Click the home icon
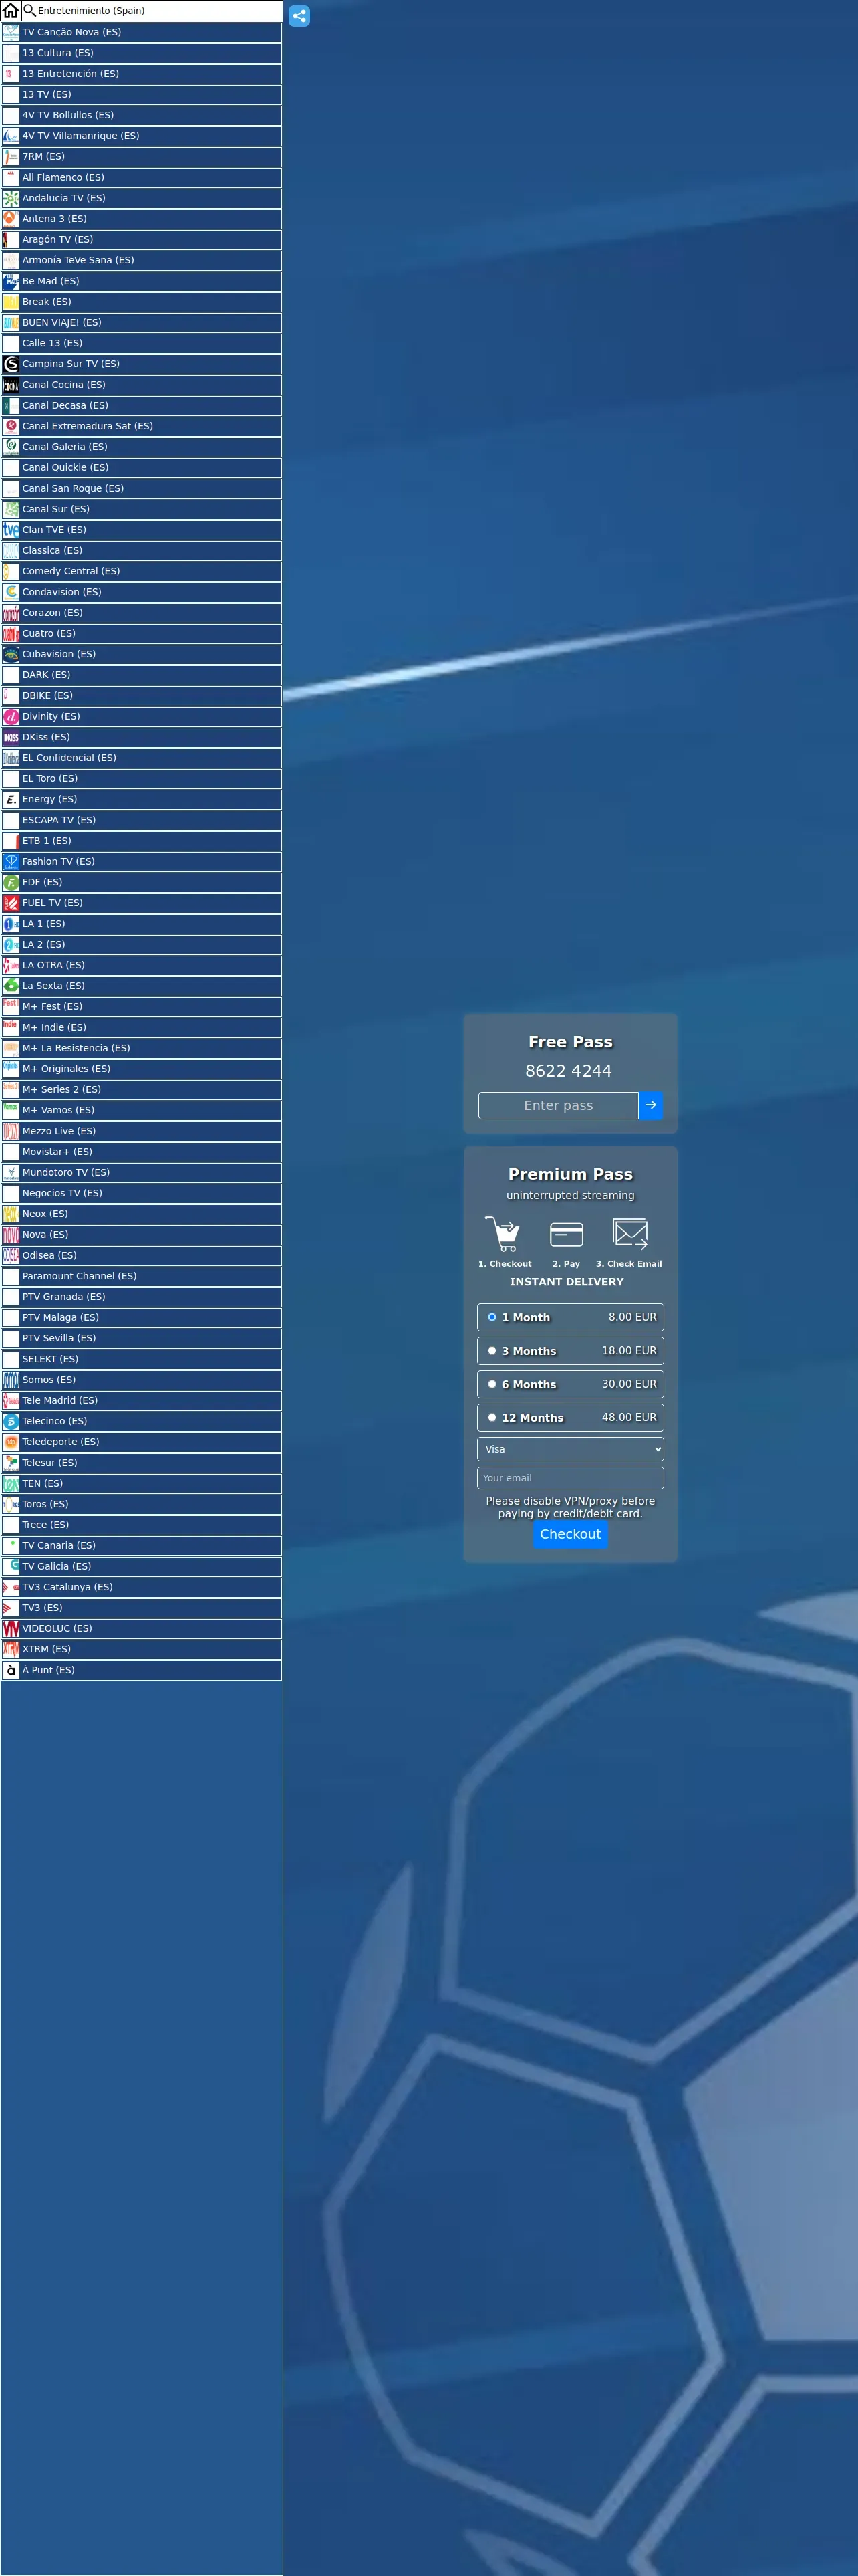858x2576 pixels. point(11,11)
